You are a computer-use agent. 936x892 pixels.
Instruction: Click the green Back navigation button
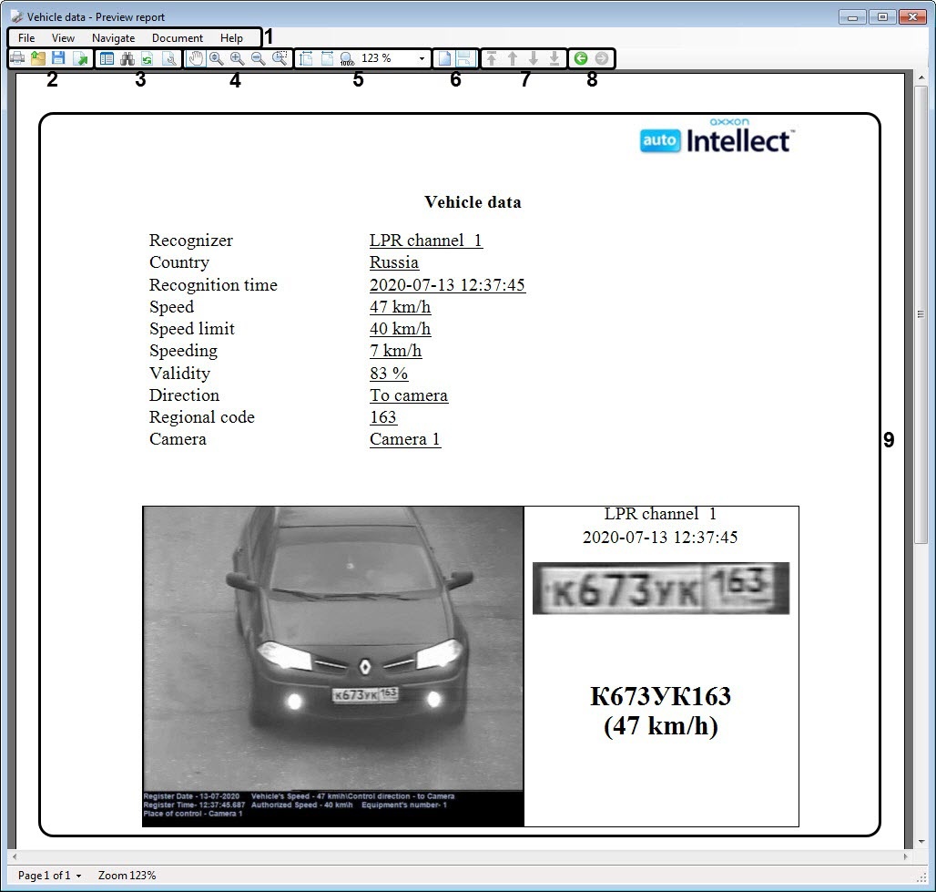click(x=580, y=58)
